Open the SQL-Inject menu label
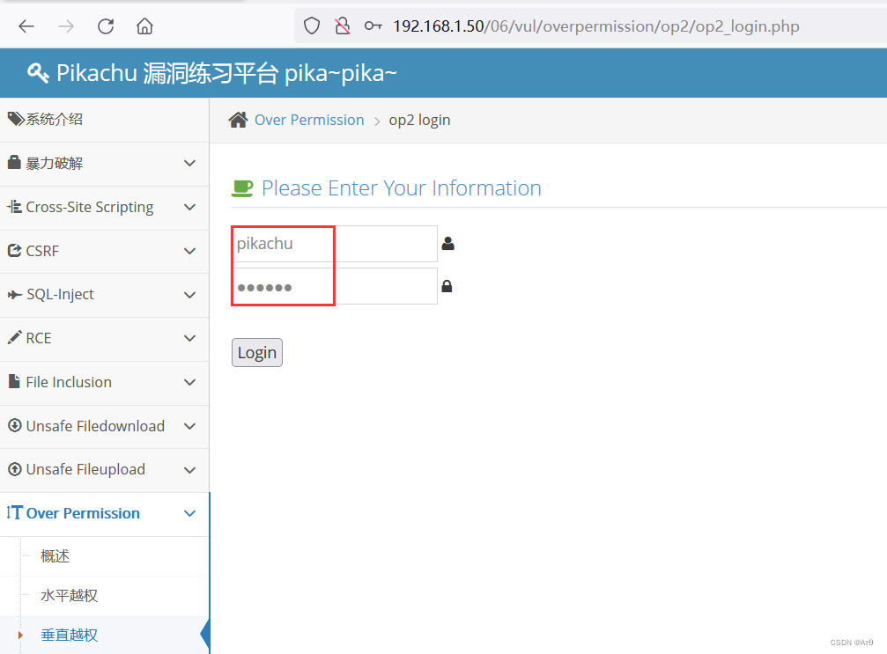Image resolution: width=887 pixels, height=654 pixels. (x=60, y=295)
